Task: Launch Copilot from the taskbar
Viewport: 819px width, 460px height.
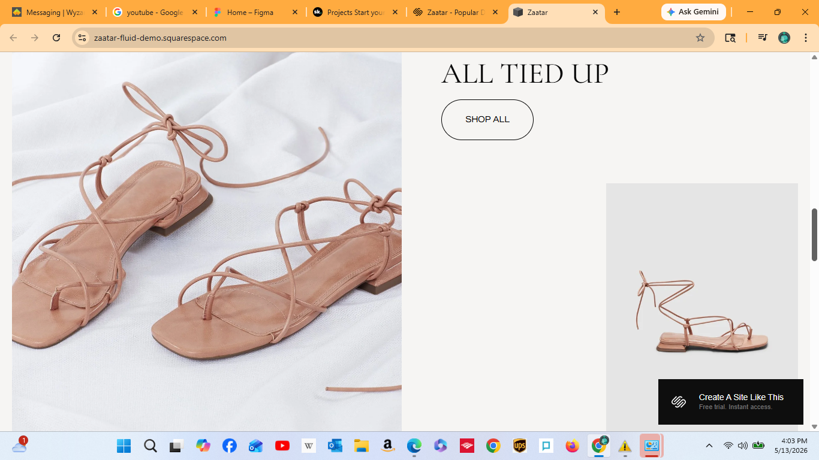Action: pyautogui.click(x=203, y=446)
